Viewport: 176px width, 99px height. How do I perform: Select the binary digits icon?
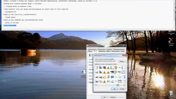(x=116, y=72)
